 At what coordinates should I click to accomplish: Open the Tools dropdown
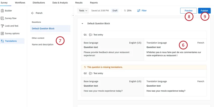[83, 11]
